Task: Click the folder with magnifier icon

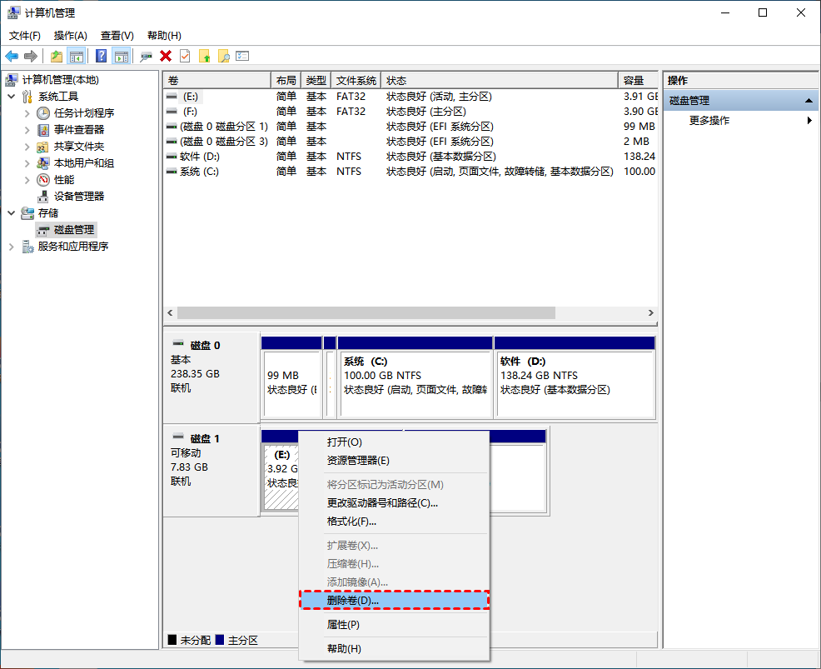Action: point(224,56)
